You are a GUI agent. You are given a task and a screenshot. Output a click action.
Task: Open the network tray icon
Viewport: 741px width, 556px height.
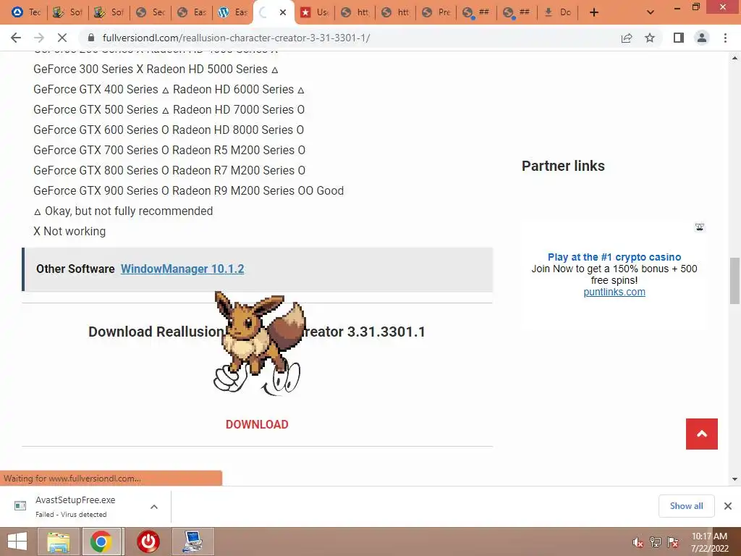[x=656, y=542]
